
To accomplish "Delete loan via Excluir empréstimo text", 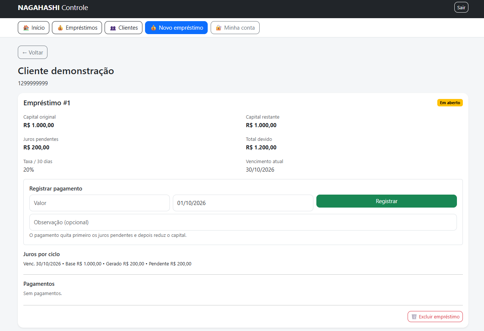I will [x=439, y=317].
